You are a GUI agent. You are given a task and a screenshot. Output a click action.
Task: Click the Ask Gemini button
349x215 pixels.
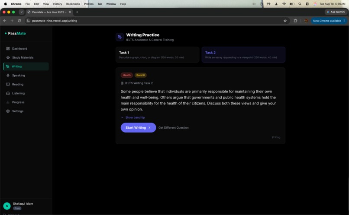[x=336, y=12]
